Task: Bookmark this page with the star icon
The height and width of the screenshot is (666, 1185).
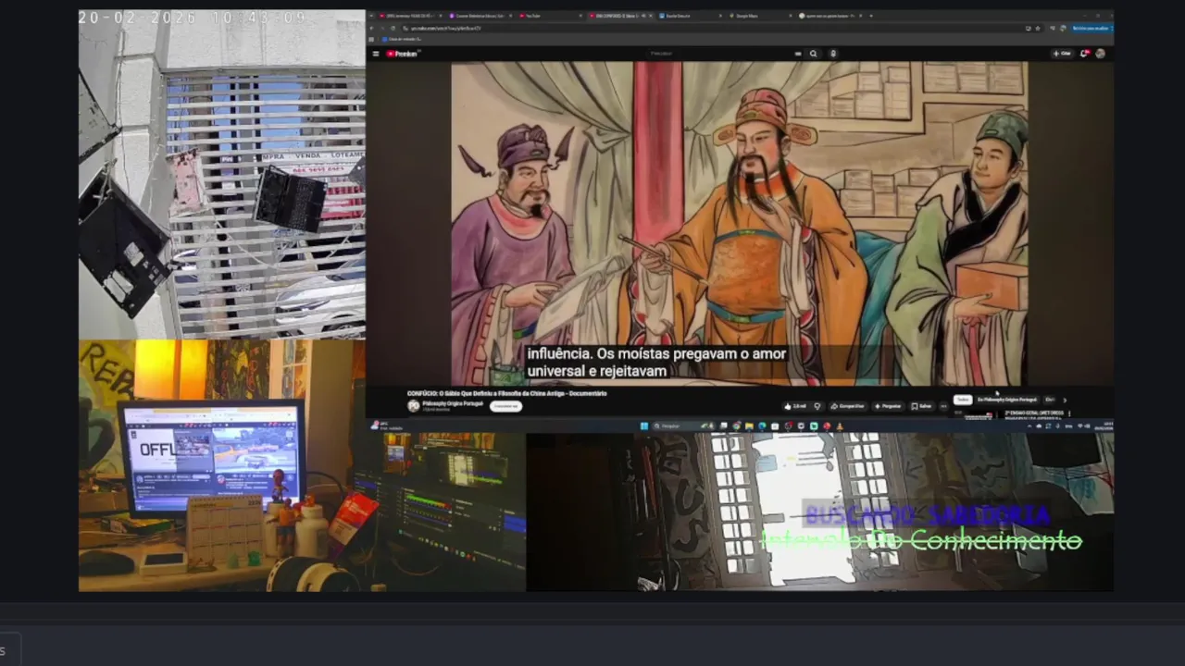Action: coord(1038,29)
